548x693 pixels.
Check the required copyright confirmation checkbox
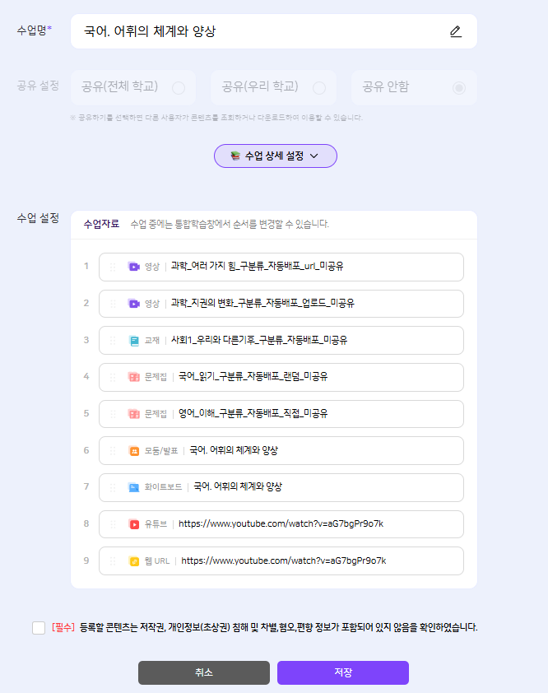39,628
